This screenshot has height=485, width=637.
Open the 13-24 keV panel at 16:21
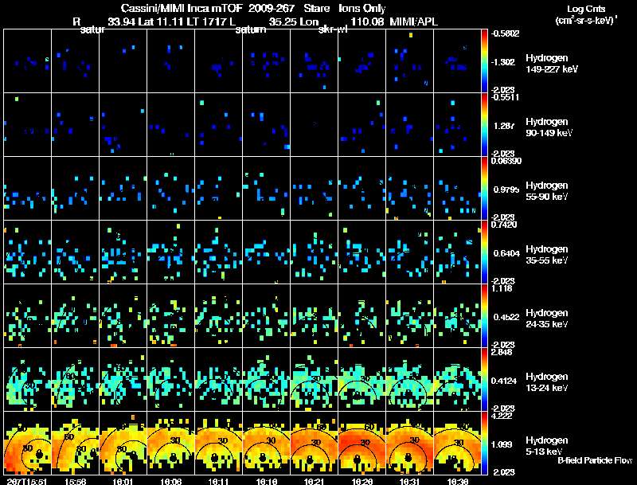pyautogui.click(x=314, y=380)
